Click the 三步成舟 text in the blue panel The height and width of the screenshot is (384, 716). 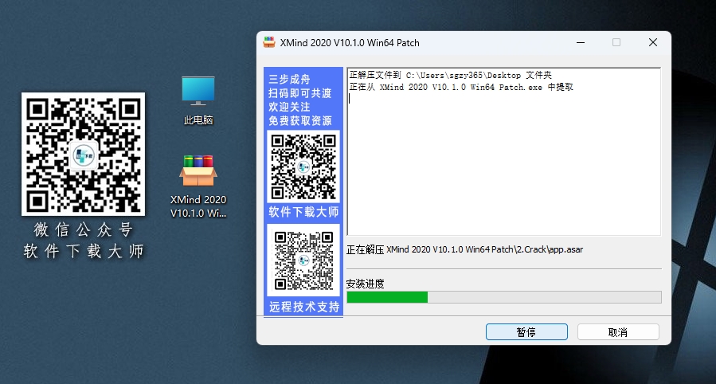tap(289, 80)
